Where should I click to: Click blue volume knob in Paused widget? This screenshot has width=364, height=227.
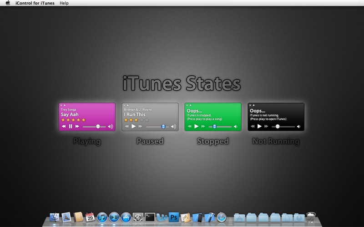click(163, 127)
